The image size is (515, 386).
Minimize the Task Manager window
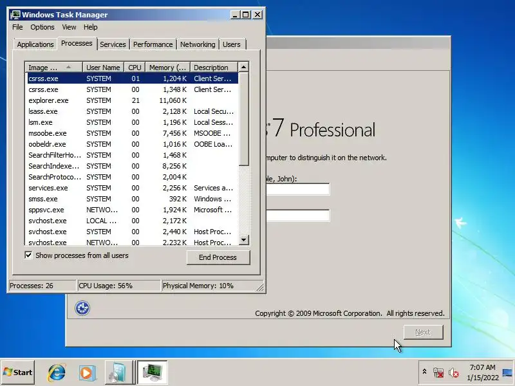(235, 15)
